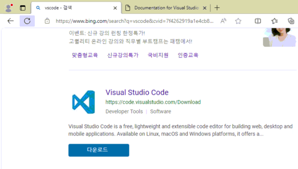The width and height of the screenshot is (298, 169).
Task: Go back with the back arrow
Action: tap(10, 21)
